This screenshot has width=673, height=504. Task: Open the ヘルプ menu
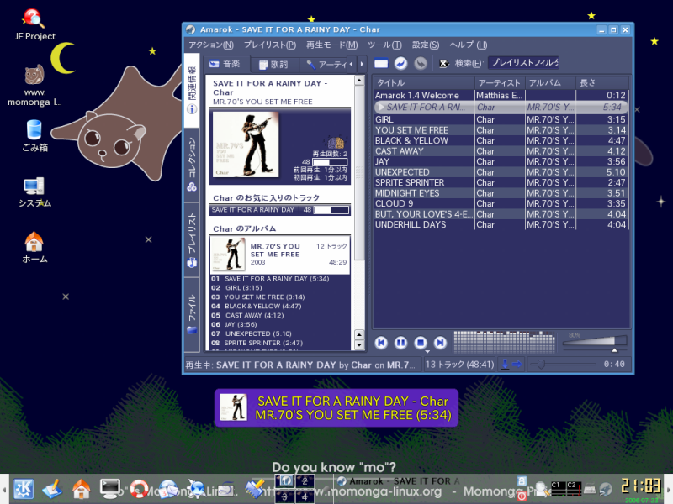469,45
